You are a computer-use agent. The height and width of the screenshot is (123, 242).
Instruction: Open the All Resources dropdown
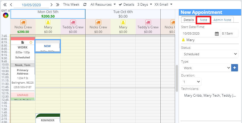point(103,5)
